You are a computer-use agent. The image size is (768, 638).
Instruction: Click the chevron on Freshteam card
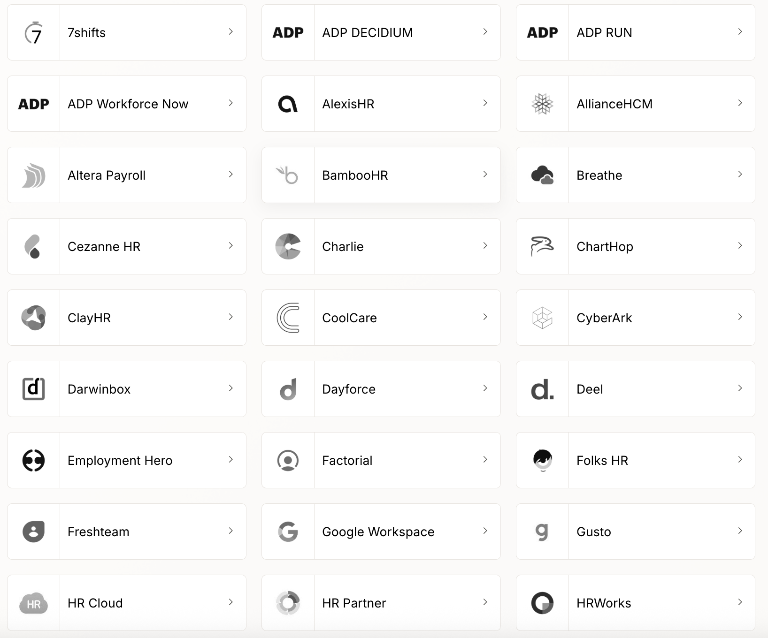[230, 531]
